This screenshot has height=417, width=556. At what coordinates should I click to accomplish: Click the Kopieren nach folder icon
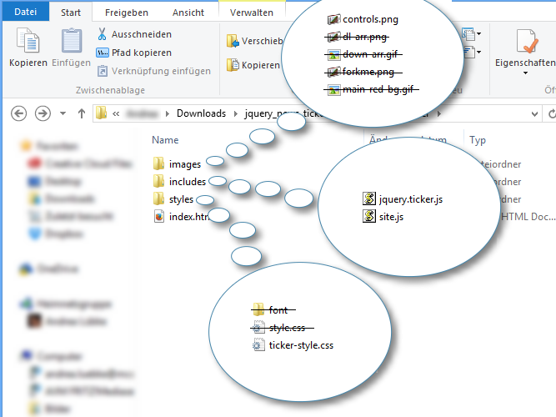(233, 65)
